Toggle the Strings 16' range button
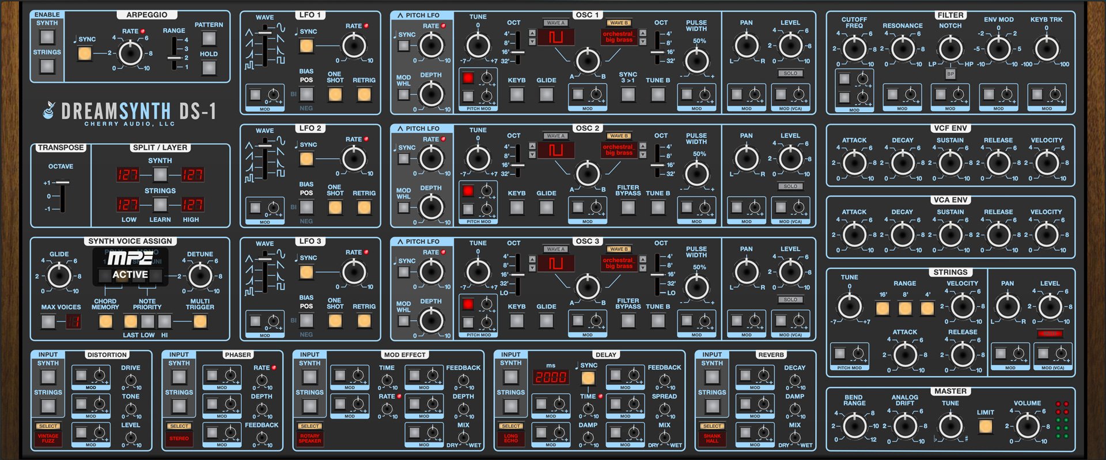 point(882,308)
